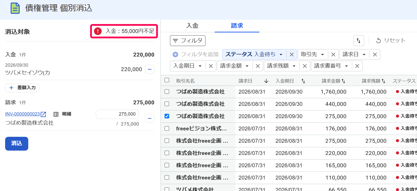Screen dimensions: 417x191
Task: Remove the 請求残額 filter chip
Action: pos(305,66)
